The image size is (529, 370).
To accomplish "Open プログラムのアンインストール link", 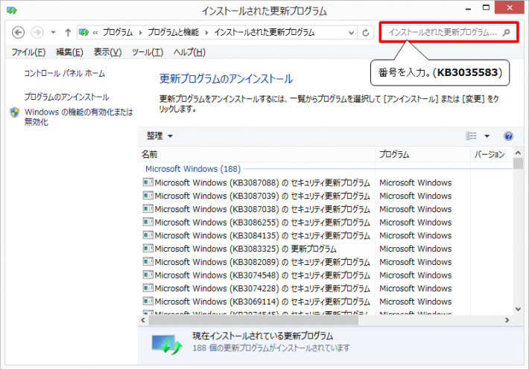I will click(x=66, y=97).
